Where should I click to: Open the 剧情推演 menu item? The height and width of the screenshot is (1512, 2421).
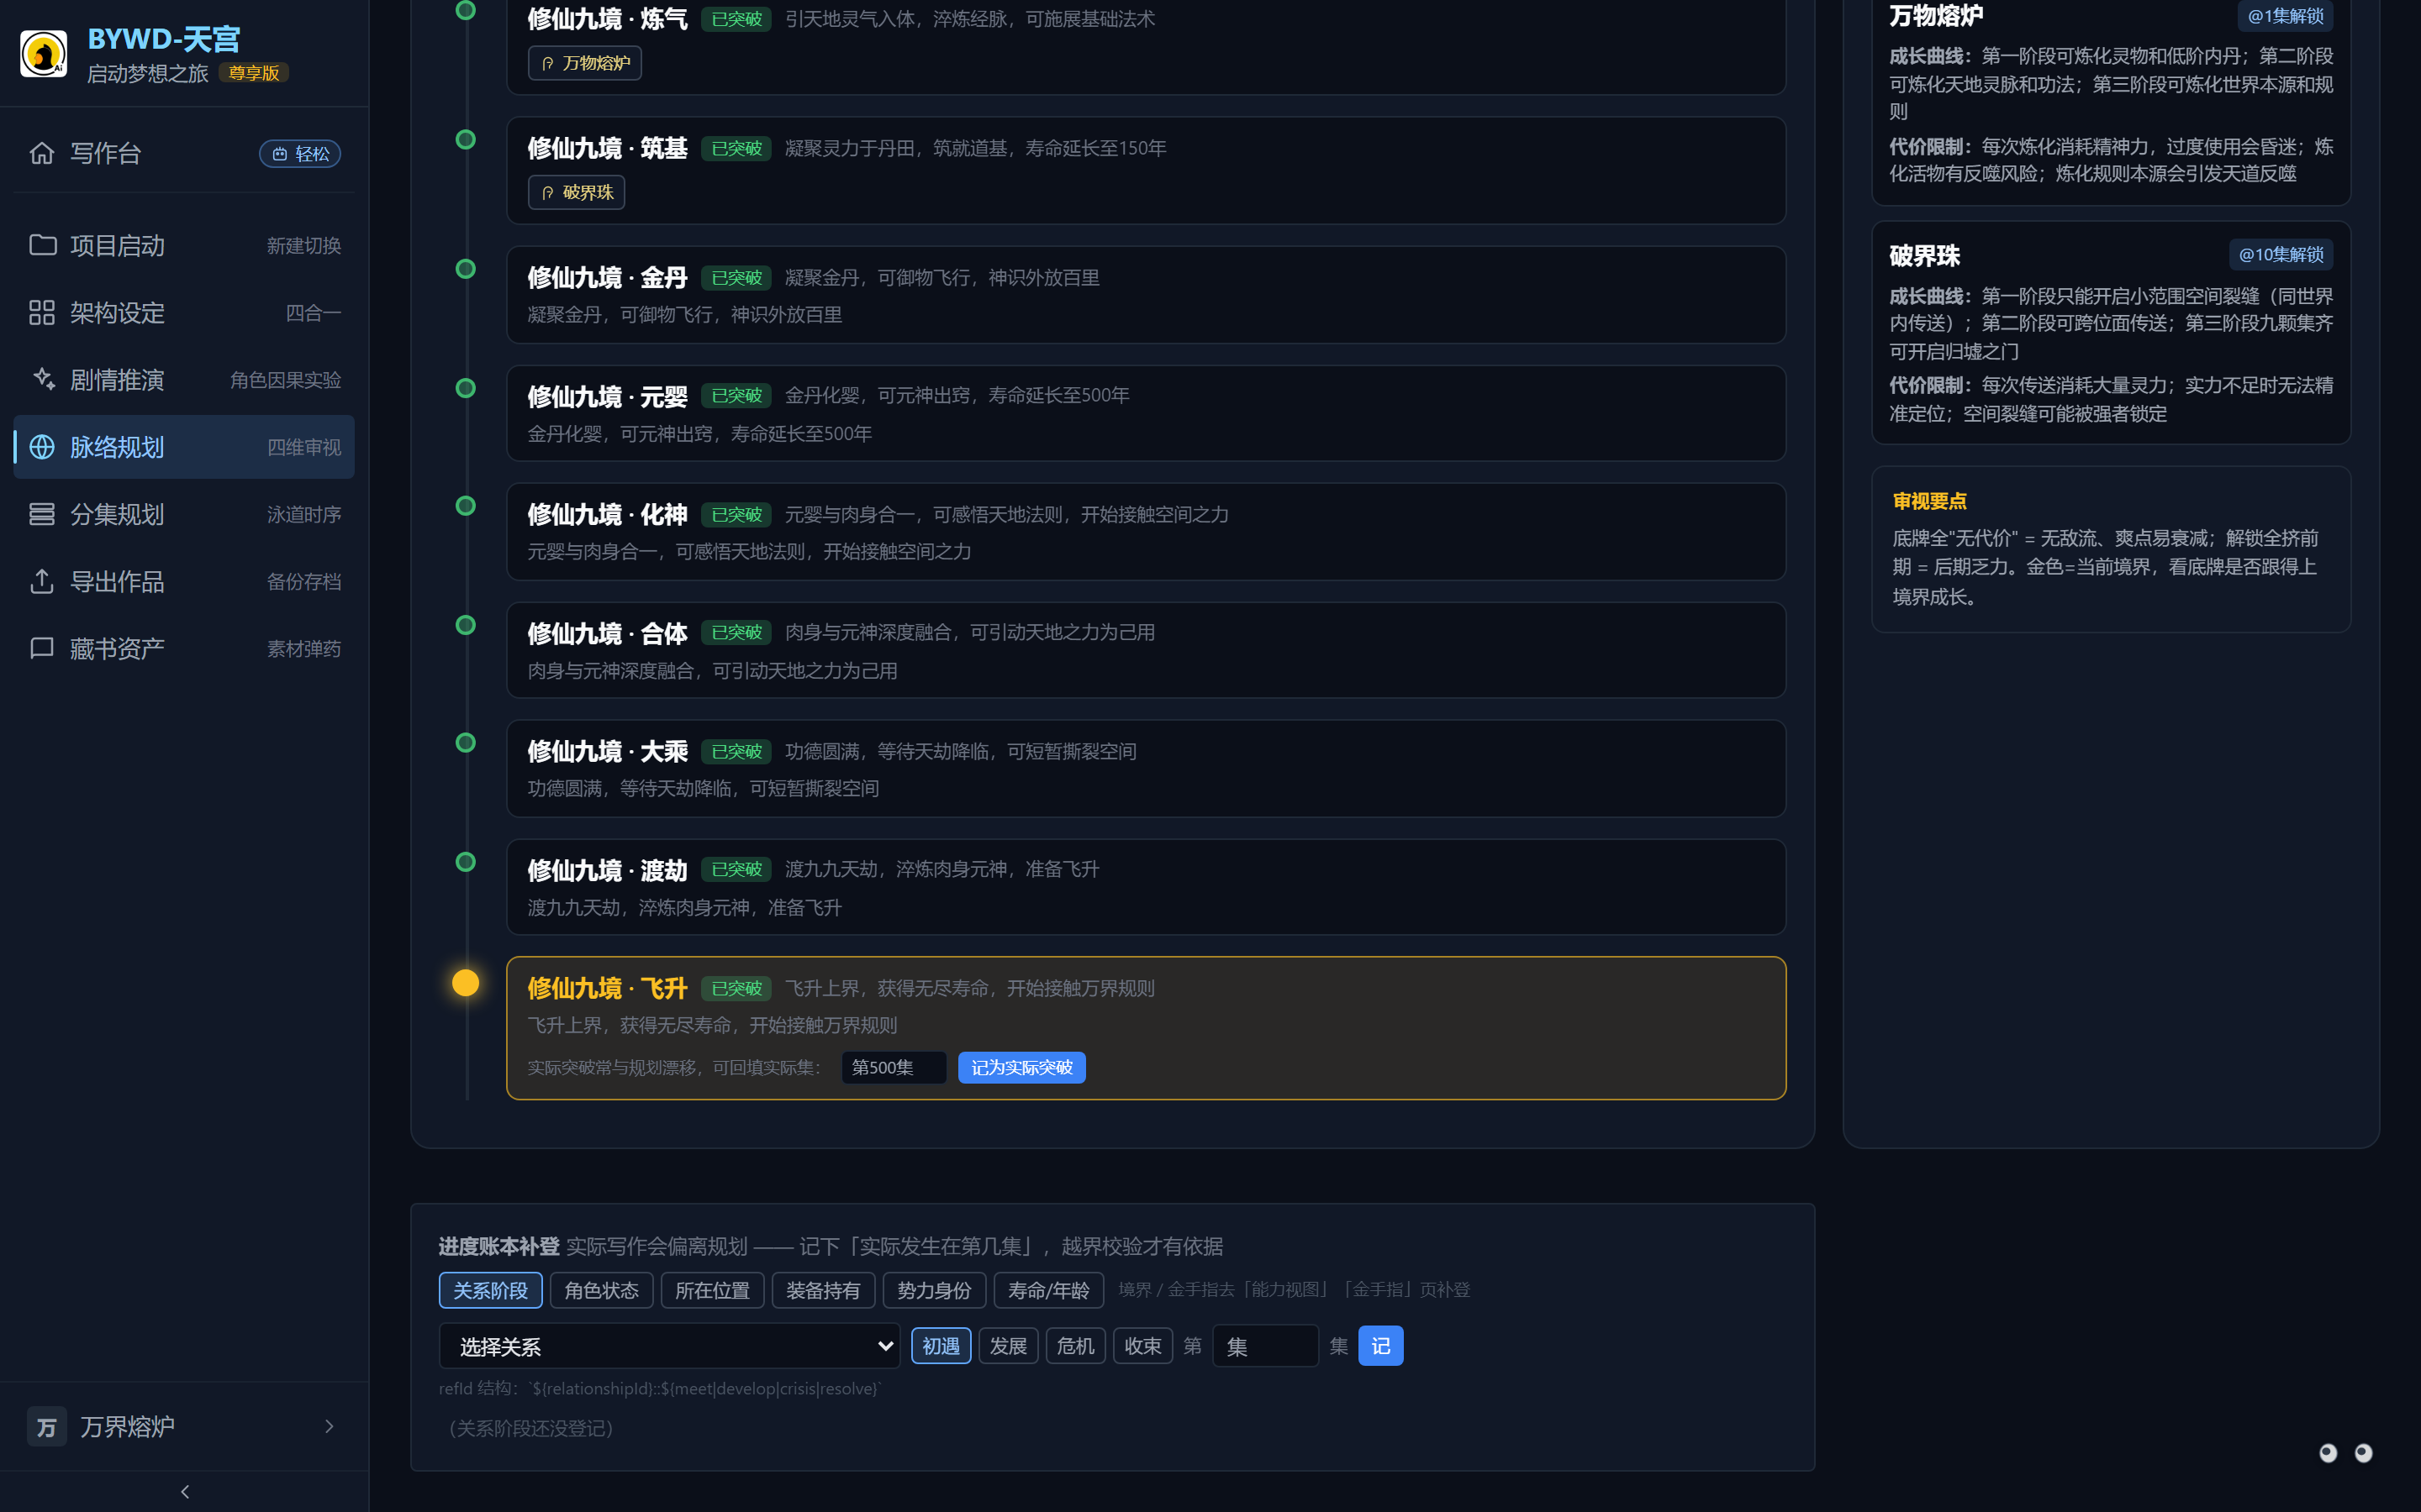point(184,380)
